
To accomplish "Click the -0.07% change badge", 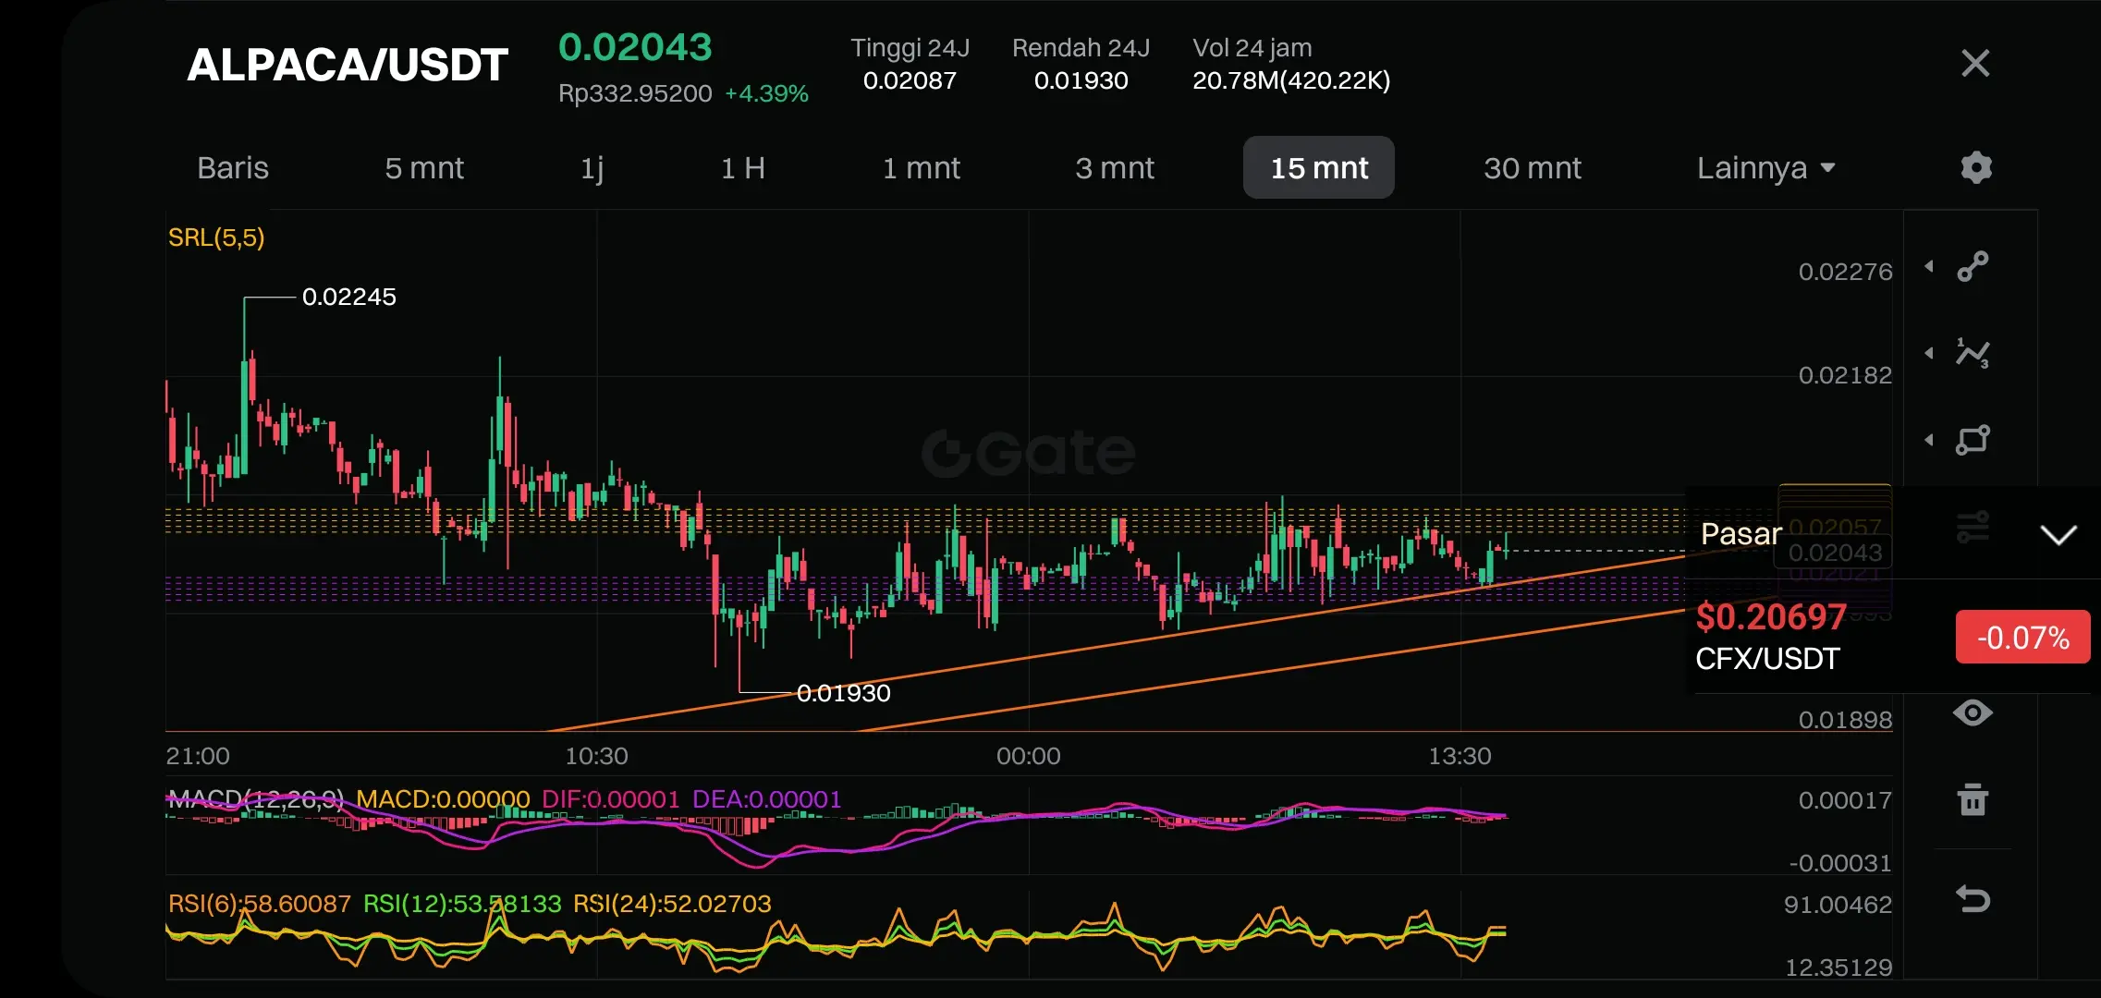I will click(x=2022, y=637).
